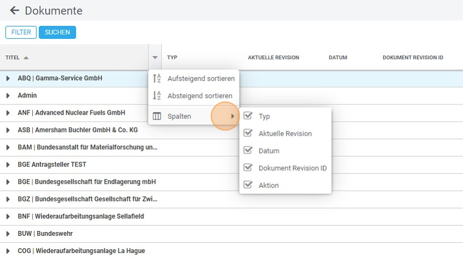
Task: Click the ascending sort icon in menu
Action: point(157,79)
